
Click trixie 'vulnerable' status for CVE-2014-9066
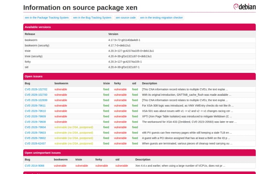point(82,166)
